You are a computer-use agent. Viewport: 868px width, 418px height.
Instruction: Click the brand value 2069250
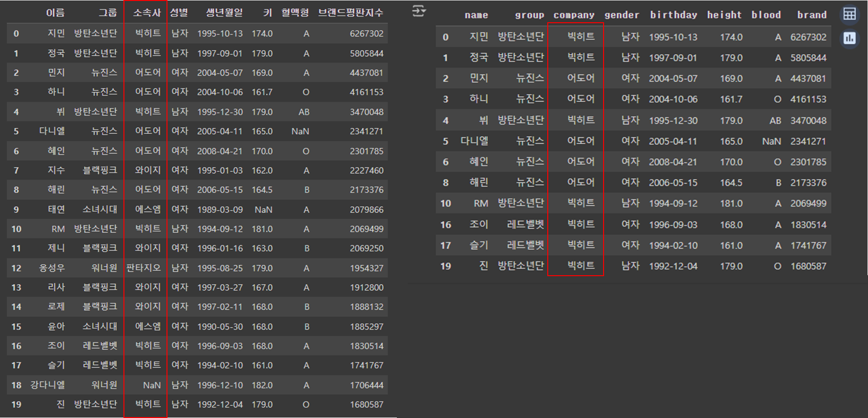pyautogui.click(x=367, y=248)
